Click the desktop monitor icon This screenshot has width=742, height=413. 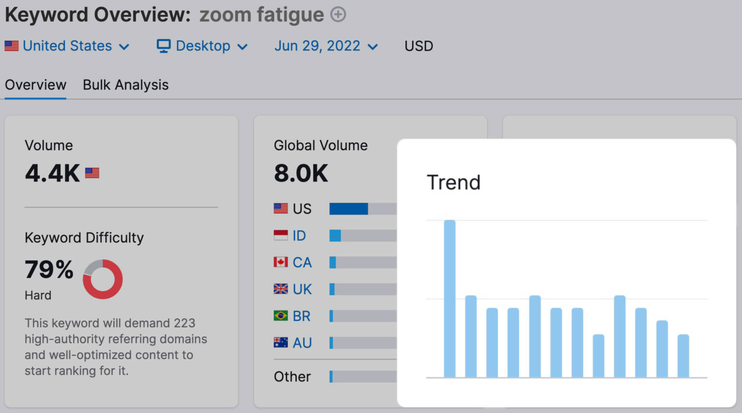point(163,46)
